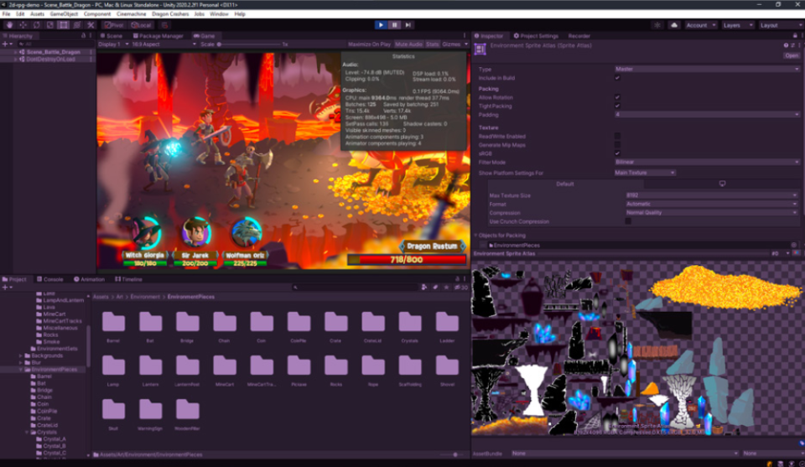Viewport: 805px width, 467px height.
Task: Click search by type icon in Project
Action: click(424, 288)
